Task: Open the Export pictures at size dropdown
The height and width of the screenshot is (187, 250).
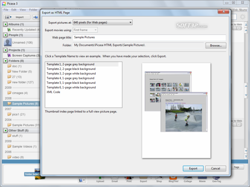Action: pos(102,23)
